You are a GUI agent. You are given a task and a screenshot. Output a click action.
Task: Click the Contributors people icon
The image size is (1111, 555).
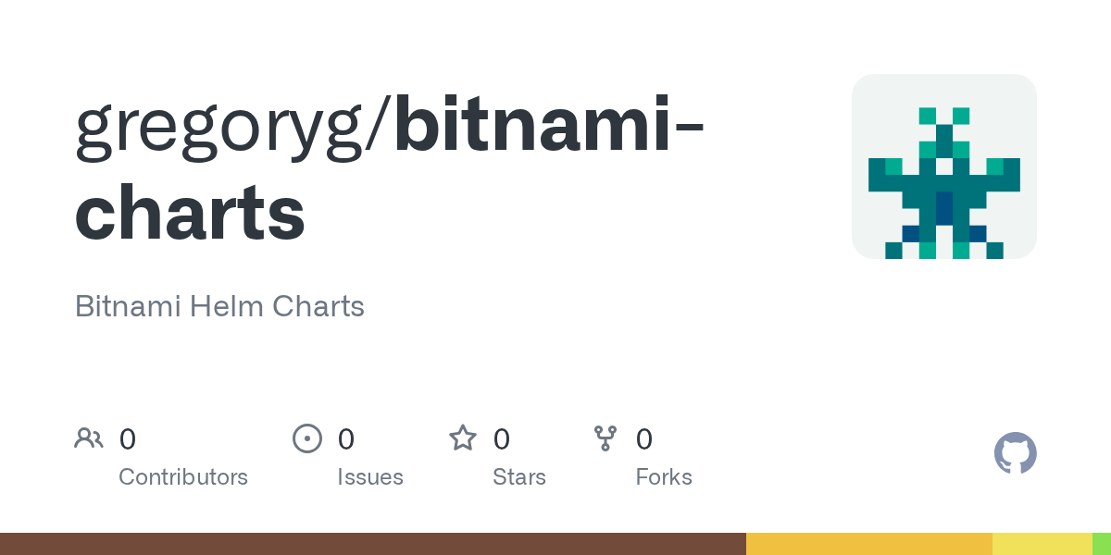click(x=89, y=438)
